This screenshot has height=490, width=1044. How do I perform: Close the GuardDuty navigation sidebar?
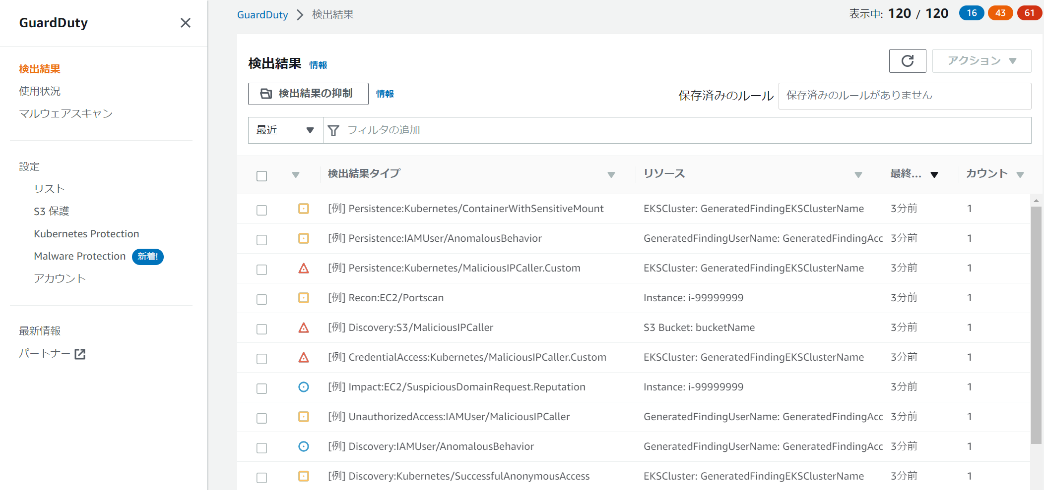click(x=185, y=23)
